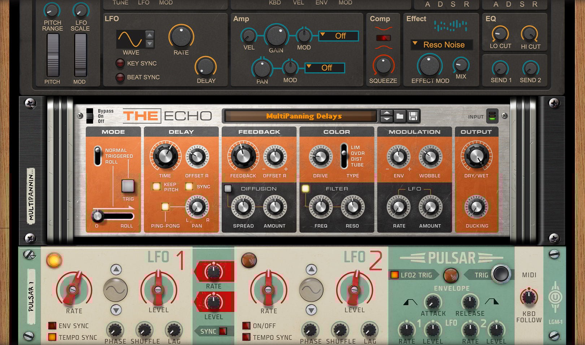Click the LFO 1 sine waveform display
Viewport: 585px width, 345px height.
coord(116,289)
